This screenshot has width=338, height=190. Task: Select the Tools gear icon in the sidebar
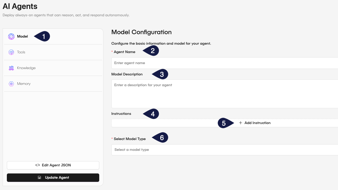click(11, 52)
